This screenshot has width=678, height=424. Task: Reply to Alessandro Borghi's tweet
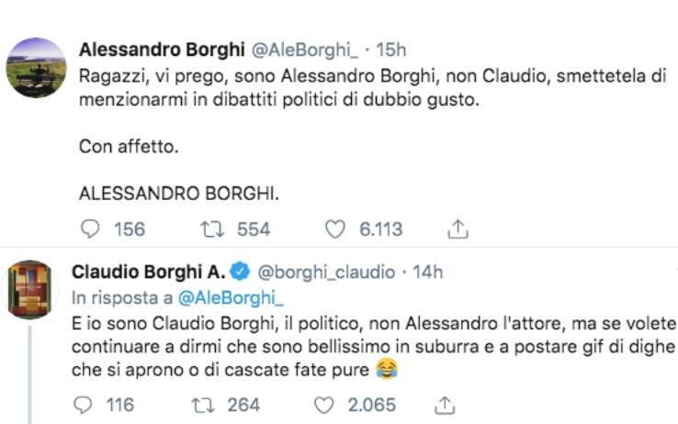tap(92, 229)
